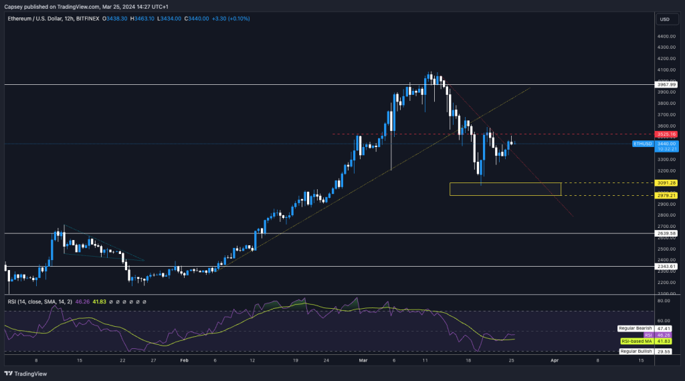685x381 pixels.
Task: Click the yellow 3091.28 price label
Action: tap(666, 182)
